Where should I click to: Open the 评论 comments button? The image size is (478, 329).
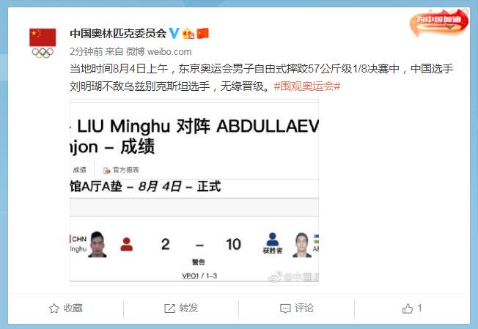[x=297, y=308]
